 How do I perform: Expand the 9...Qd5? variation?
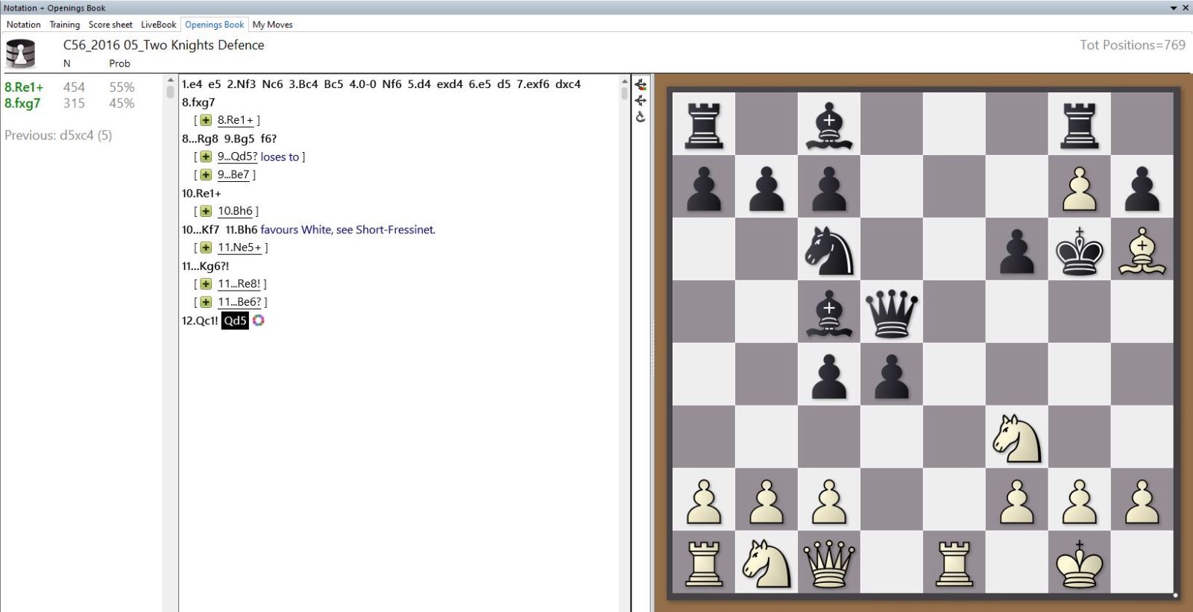point(206,157)
